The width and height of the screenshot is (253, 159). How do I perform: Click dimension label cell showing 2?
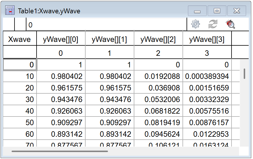(x=158, y=53)
